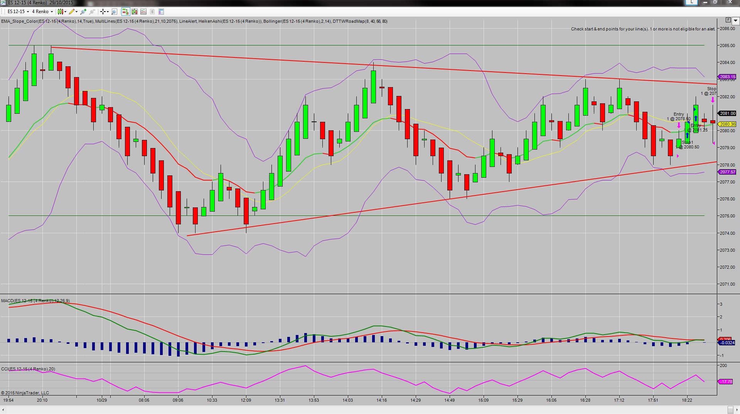The height and width of the screenshot is (414, 740).
Task: Click the Bollinger indicator label text
Action: (x=297, y=21)
